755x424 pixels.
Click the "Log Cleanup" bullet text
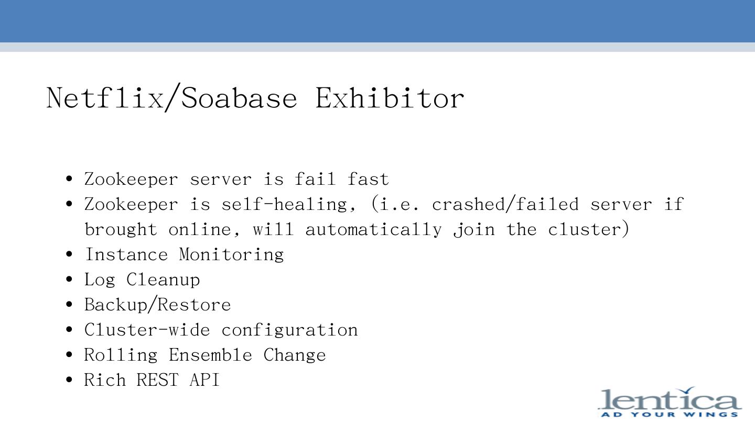click(142, 280)
